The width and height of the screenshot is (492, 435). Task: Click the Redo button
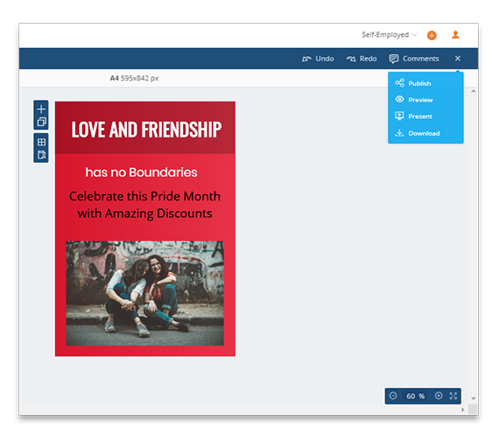point(362,59)
